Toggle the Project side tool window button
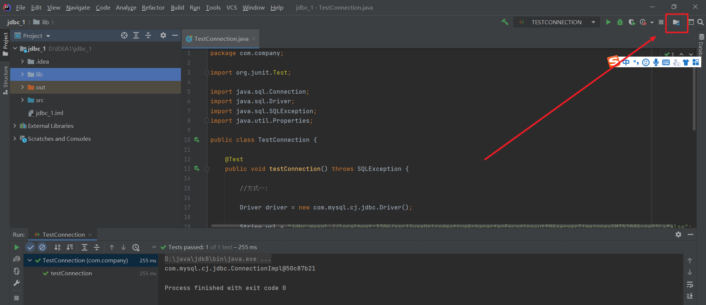Screen dimensions: 706x305 [5, 44]
